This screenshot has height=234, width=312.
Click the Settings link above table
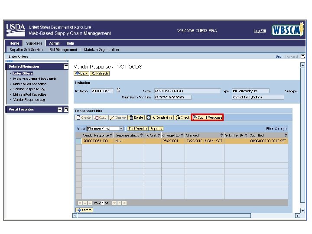click(x=280, y=129)
